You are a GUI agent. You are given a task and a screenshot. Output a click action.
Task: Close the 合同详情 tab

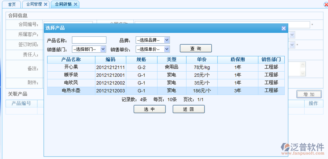75,4
